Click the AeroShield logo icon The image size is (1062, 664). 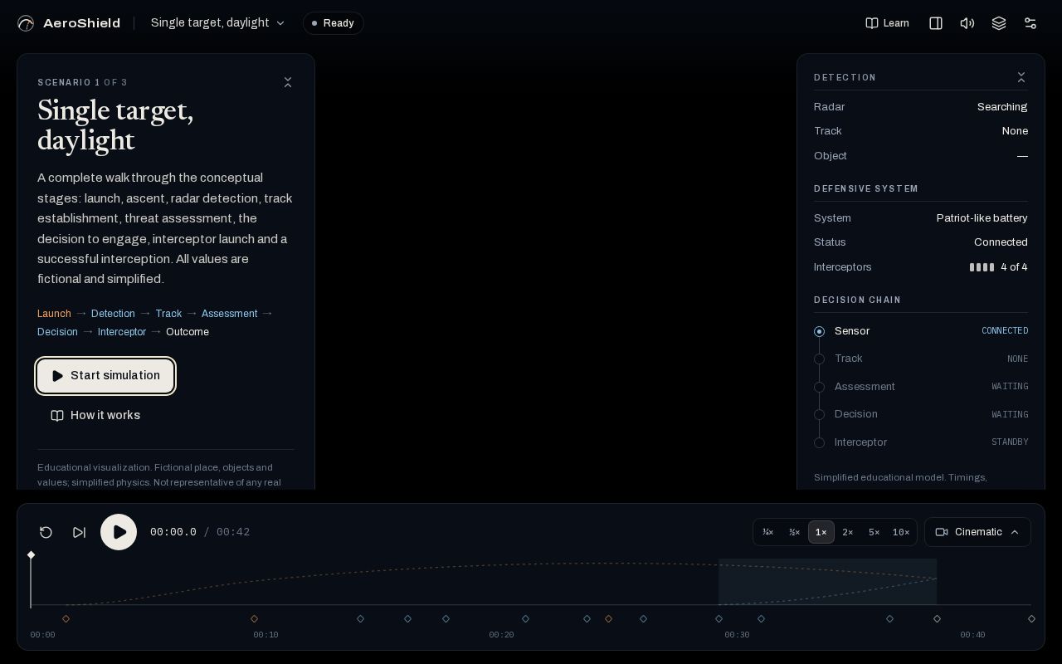pyautogui.click(x=26, y=23)
